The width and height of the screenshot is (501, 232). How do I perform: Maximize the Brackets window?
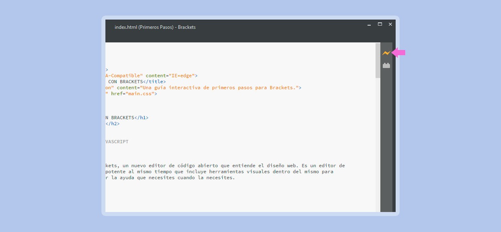tap(380, 24)
